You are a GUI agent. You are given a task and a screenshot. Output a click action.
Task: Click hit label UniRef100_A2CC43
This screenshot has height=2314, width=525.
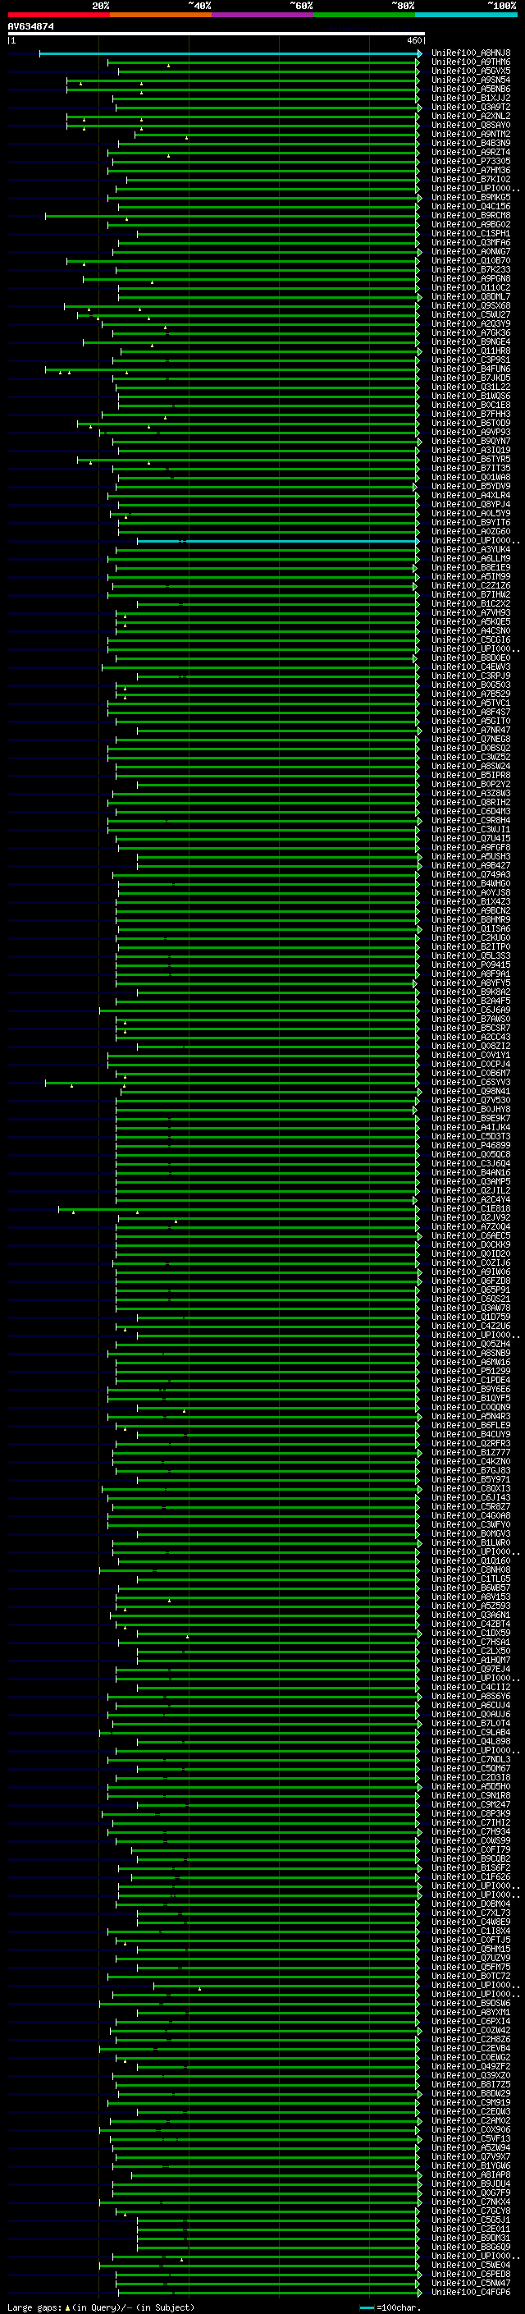tap(471, 1038)
